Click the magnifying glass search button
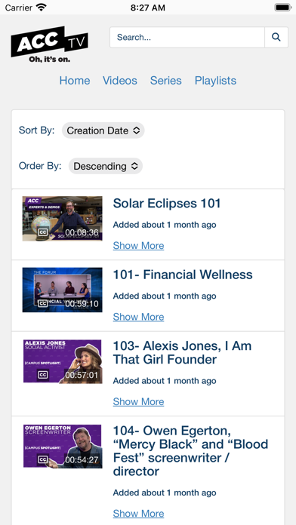This screenshot has height=525, width=296. [276, 37]
